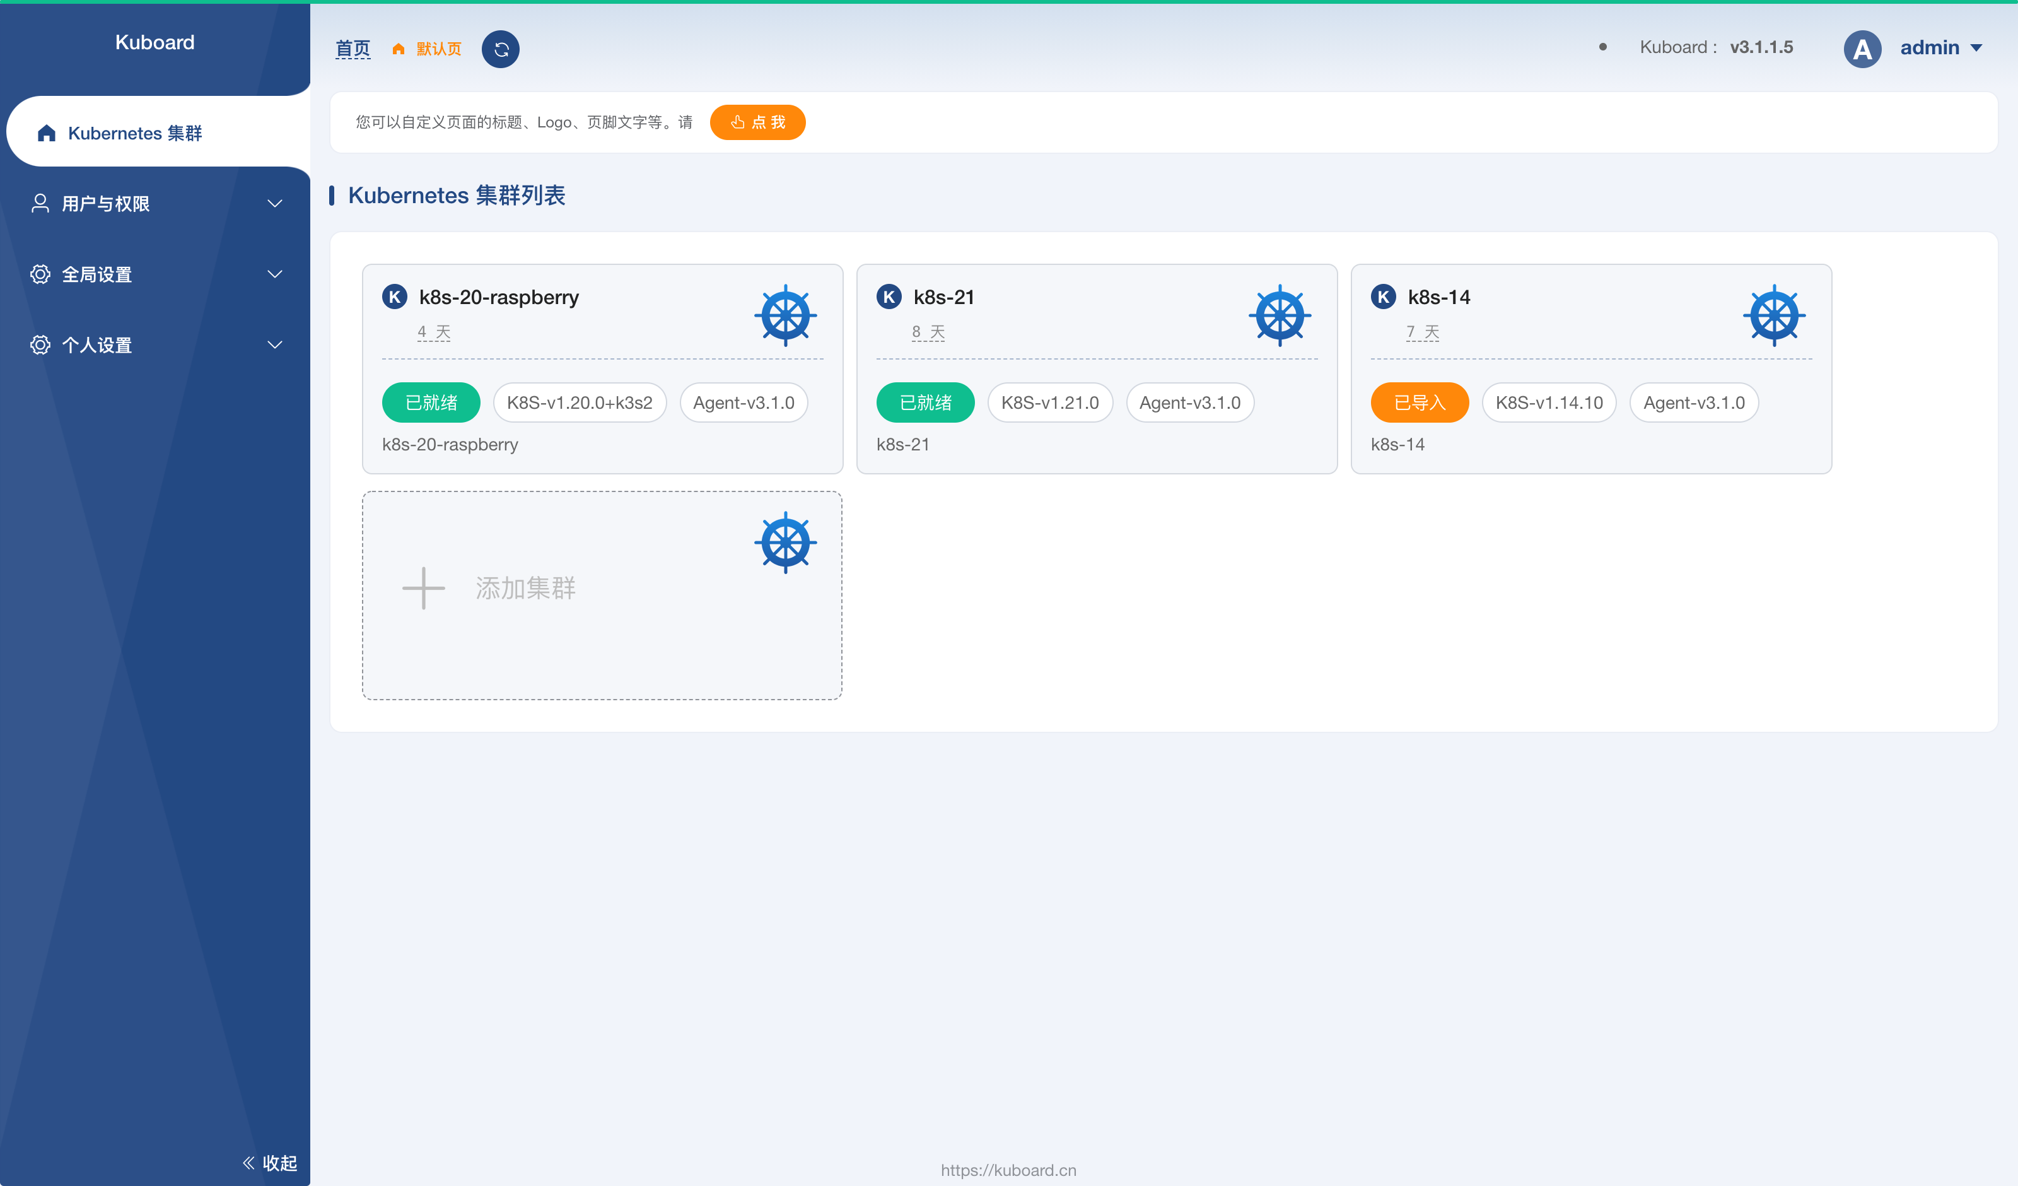
Task: Click the helm wheel icon on k8s-21 card
Action: coord(1280,315)
